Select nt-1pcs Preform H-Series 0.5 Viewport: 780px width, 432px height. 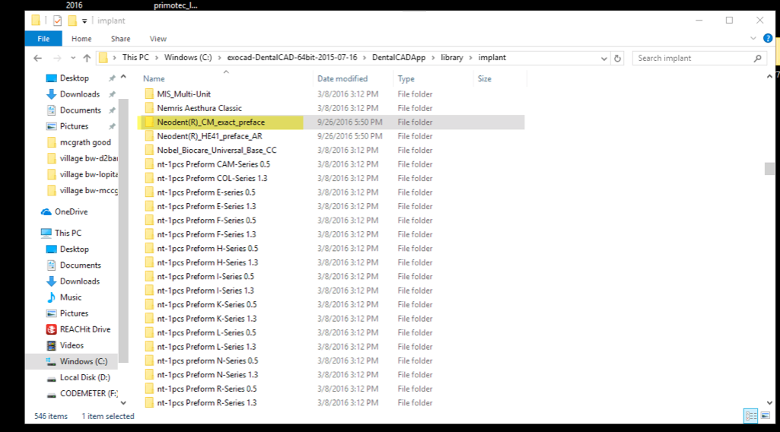tap(208, 249)
